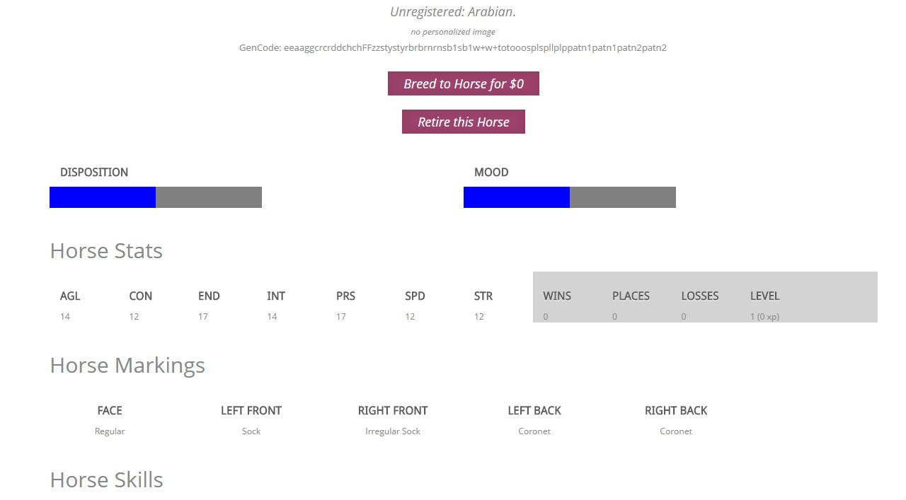
Task: Click the Horse Stats heading
Action: 106,251
